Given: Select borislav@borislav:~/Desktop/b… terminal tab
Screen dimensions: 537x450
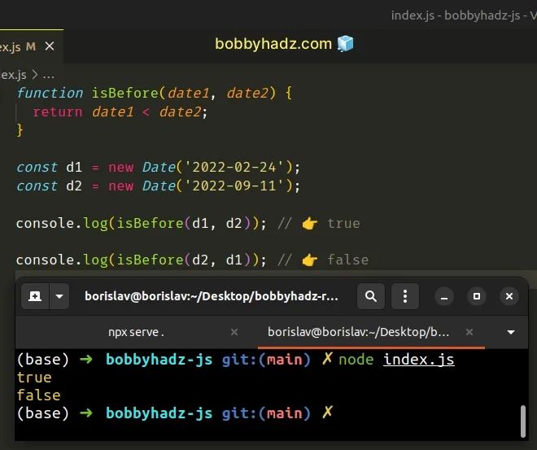Looking at the screenshot, I should [358, 332].
